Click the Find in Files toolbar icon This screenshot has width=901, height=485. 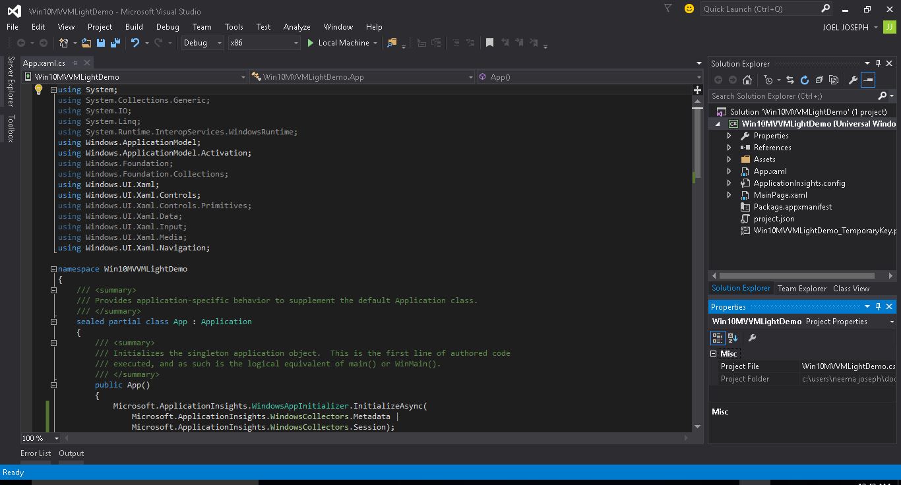[x=392, y=43]
